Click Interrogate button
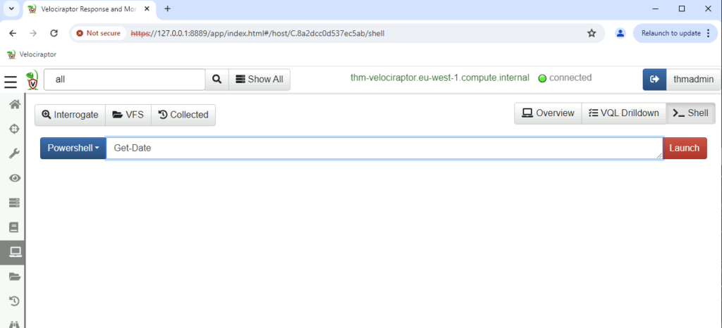Image resolution: width=722 pixels, height=328 pixels. (x=70, y=115)
